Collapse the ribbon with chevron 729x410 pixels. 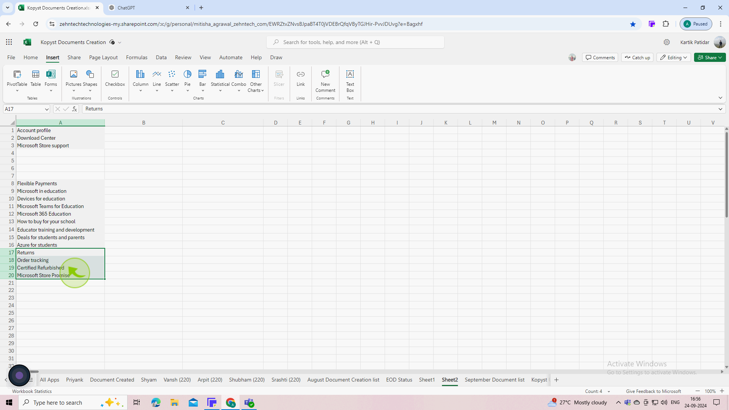[720, 98]
